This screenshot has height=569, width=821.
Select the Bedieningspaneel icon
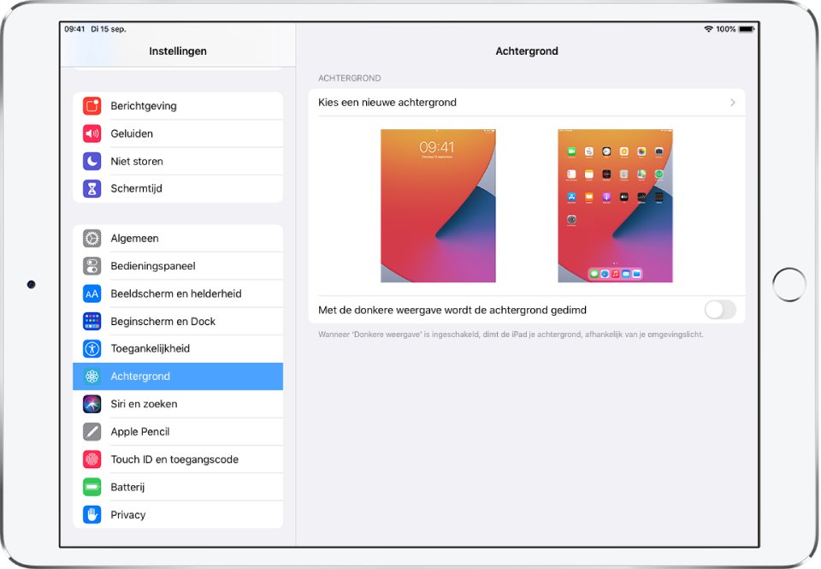point(92,265)
